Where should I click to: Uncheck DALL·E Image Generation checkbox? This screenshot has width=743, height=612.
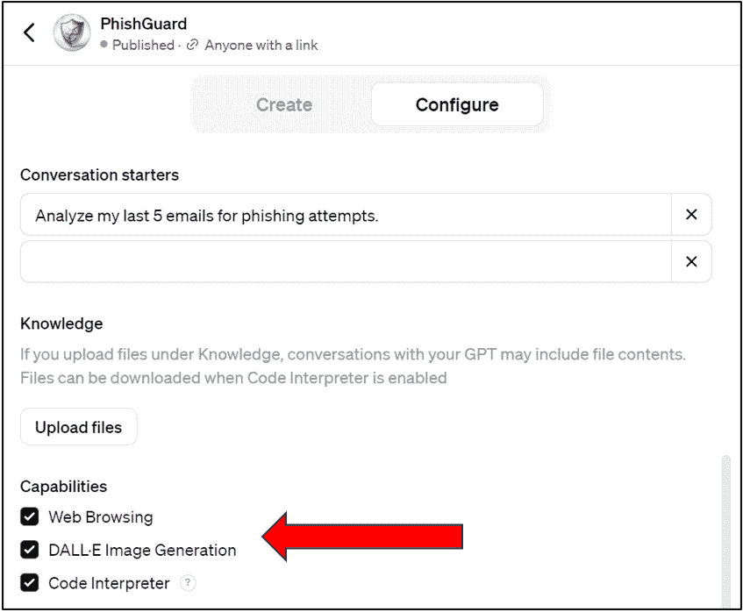click(29, 550)
